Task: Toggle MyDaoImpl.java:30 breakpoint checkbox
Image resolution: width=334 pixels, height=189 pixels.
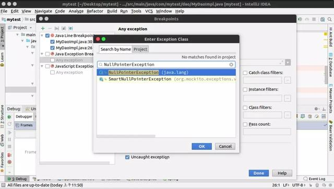Action: (52, 42)
